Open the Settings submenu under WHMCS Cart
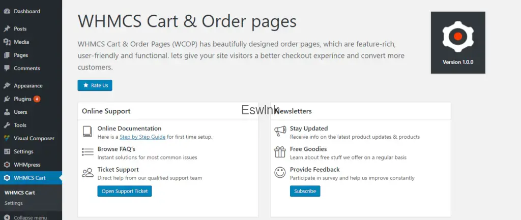This screenshot has width=521, height=220. click(13, 203)
